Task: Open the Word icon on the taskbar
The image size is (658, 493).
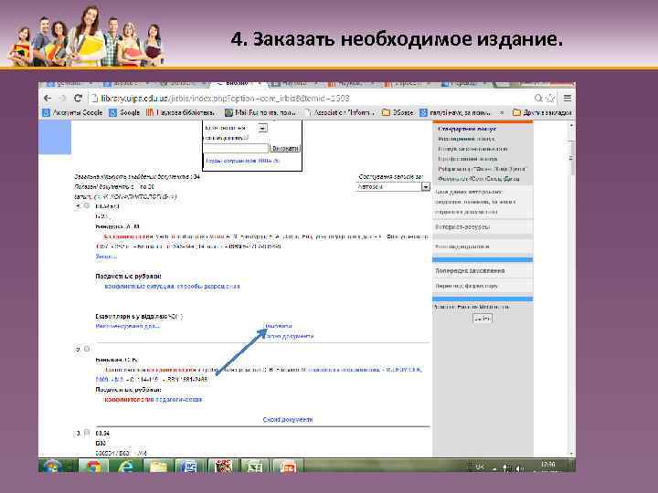Action: 190,466
